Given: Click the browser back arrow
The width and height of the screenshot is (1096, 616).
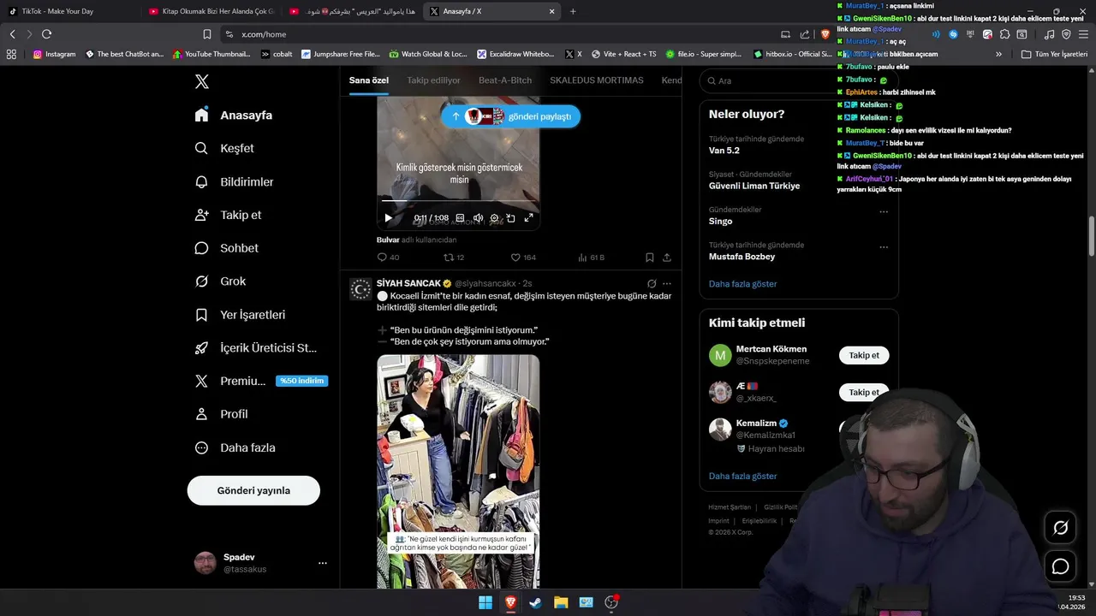Looking at the screenshot, I should (12, 34).
